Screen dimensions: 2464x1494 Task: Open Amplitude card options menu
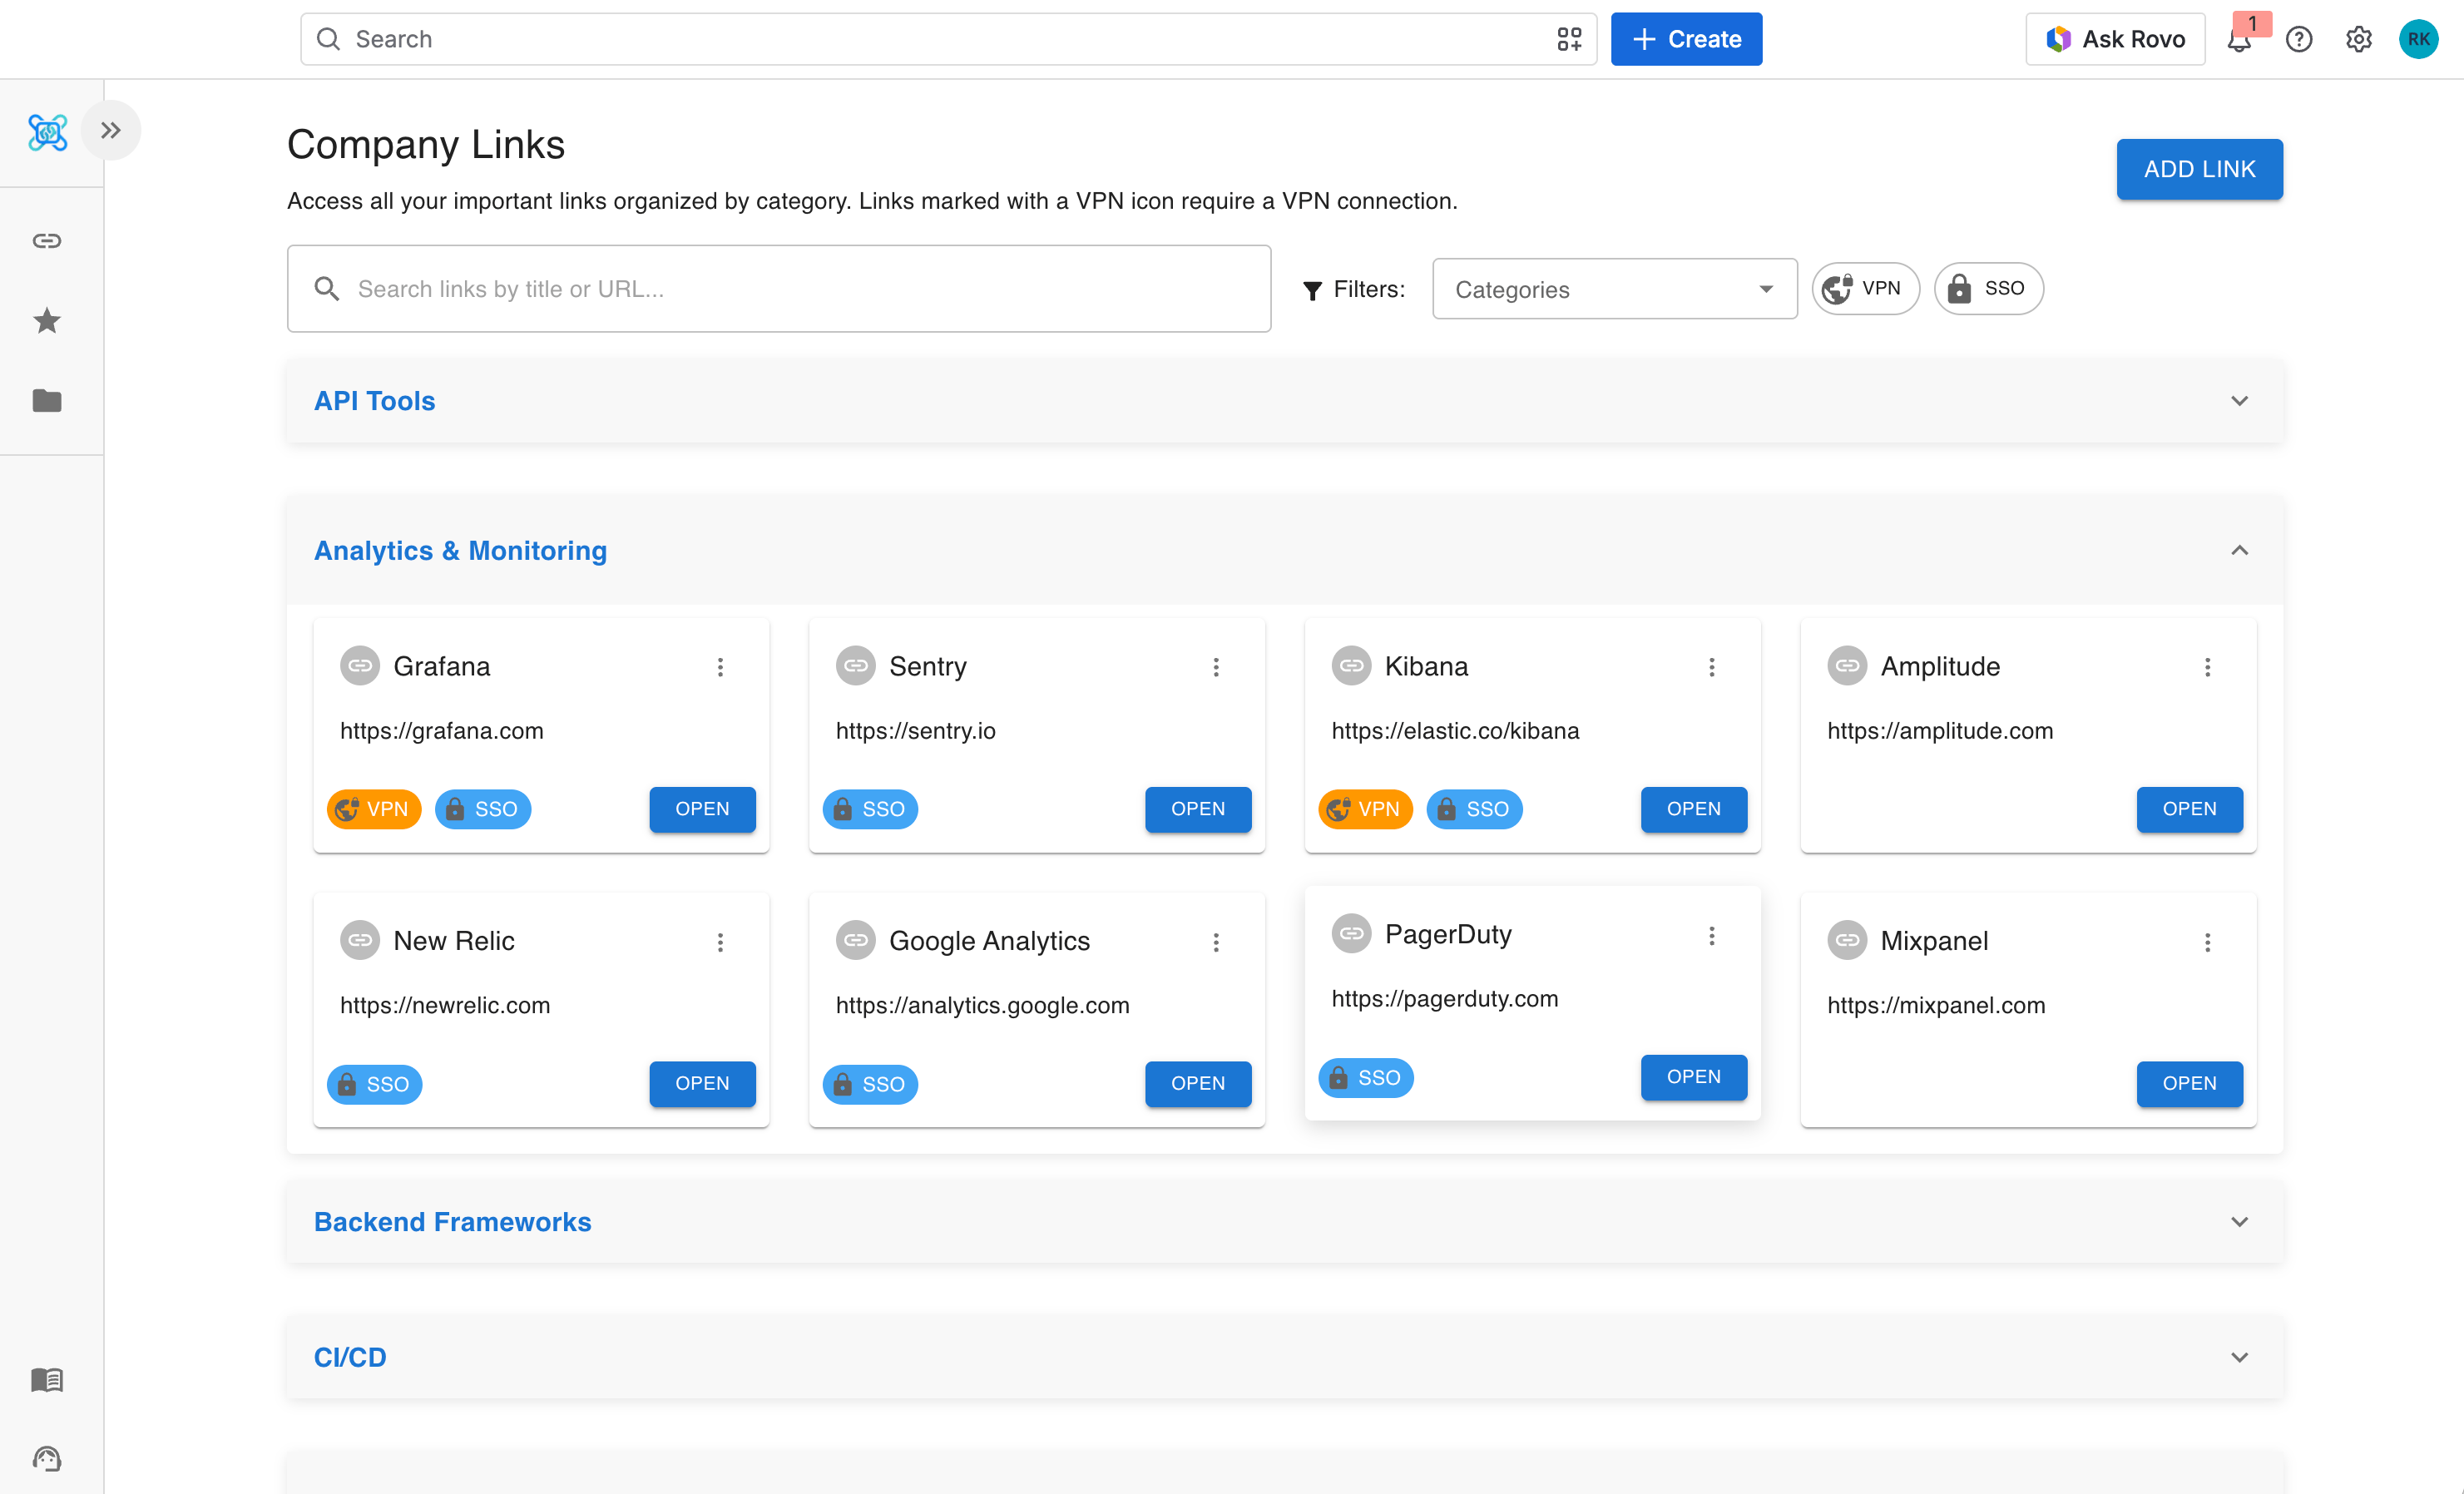[x=2208, y=667]
